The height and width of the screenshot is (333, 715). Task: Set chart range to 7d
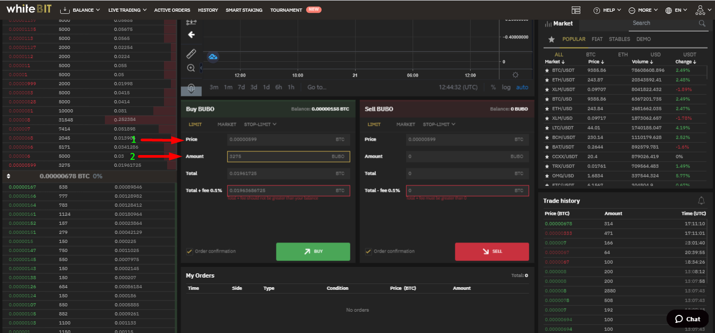click(241, 87)
